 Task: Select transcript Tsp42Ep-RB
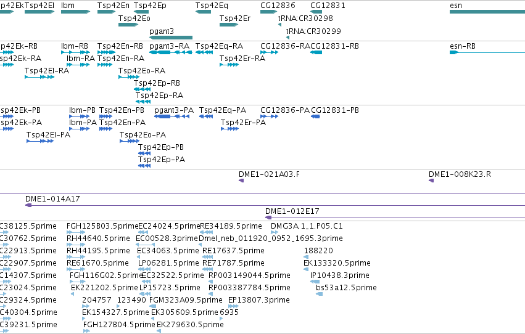pyautogui.click(x=142, y=89)
